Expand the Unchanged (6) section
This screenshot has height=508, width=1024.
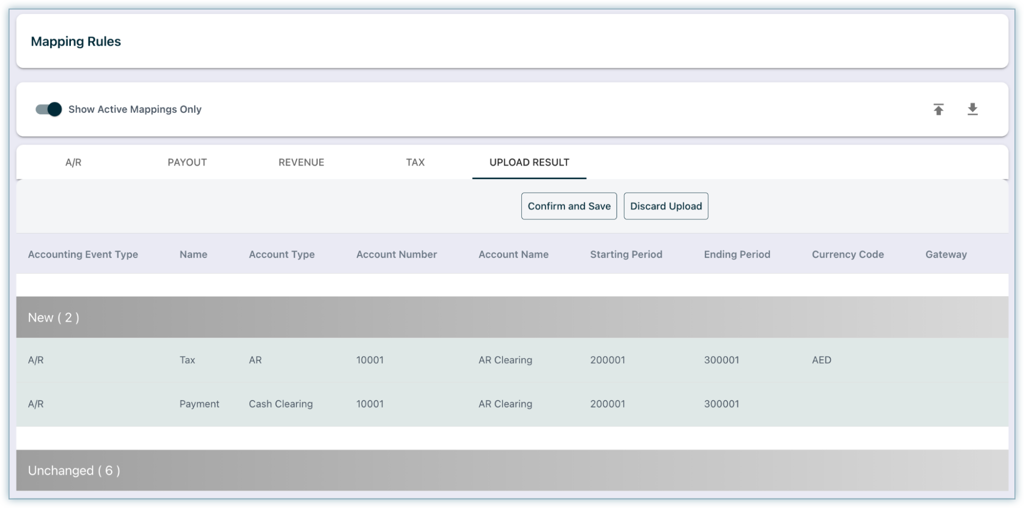74,470
